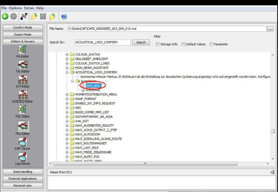Switch to Comfort Mode
This screenshot has height=192, width=278.
(23, 27)
